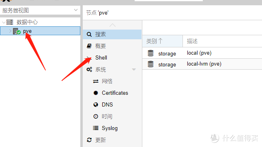Select the 'local (pve)' text
Screen dimensions: 262x147
(x=199, y=53)
